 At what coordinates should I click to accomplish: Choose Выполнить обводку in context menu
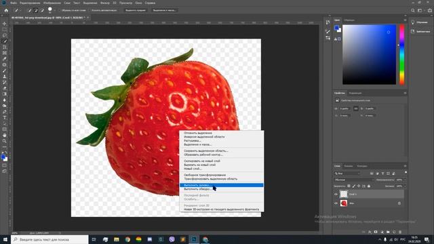tap(222, 189)
